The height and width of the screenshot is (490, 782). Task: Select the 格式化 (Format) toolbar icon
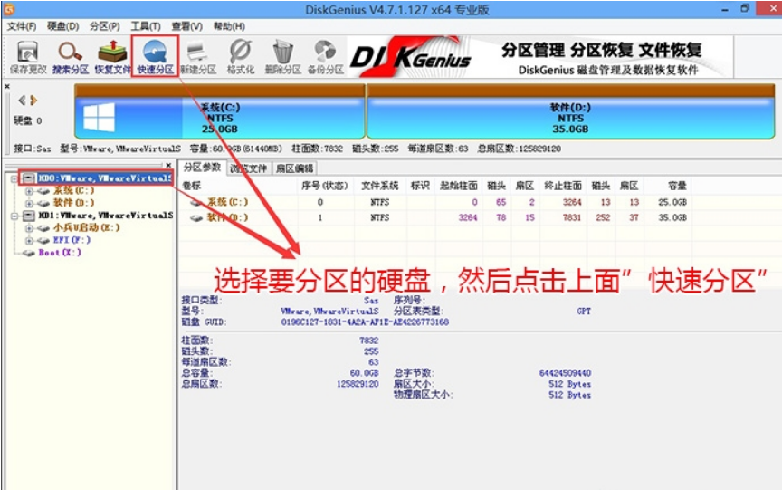(240, 54)
